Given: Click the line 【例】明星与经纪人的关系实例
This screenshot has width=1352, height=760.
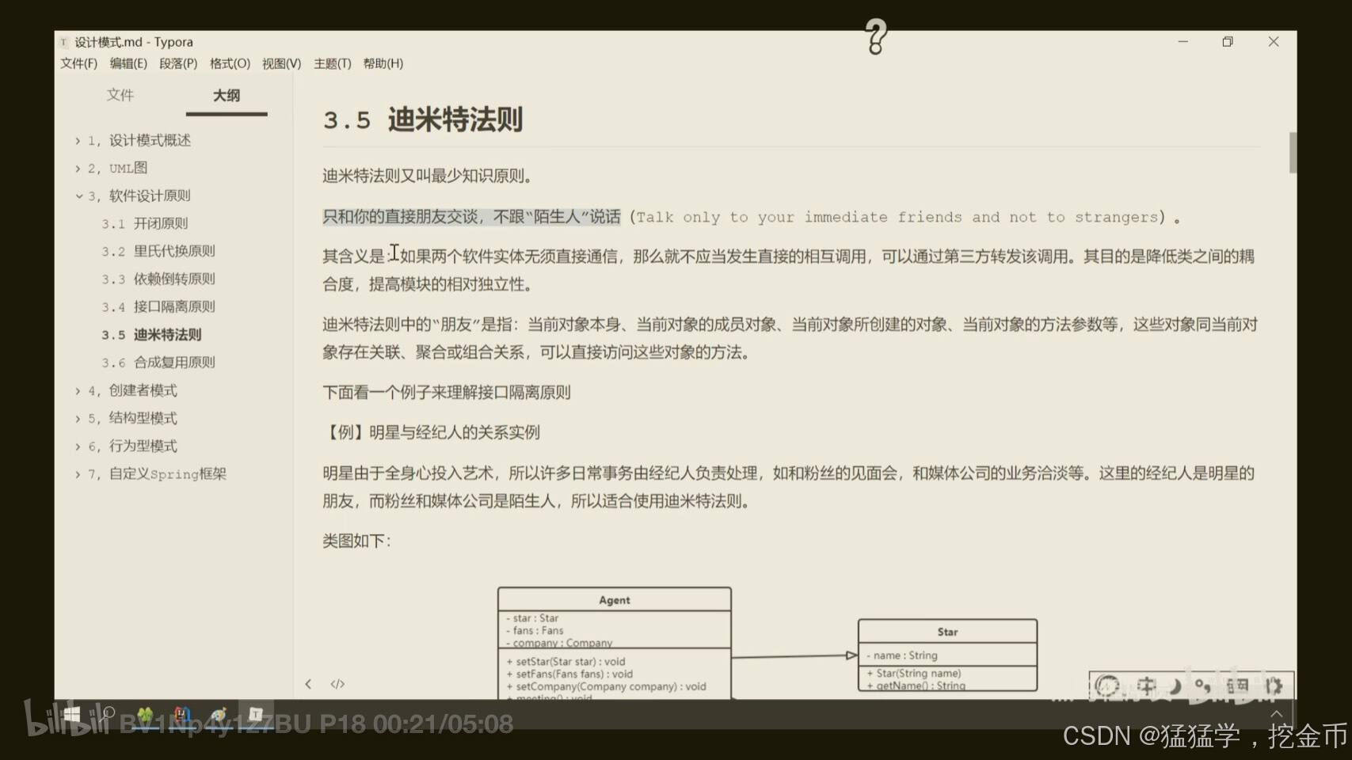Looking at the screenshot, I should pyautogui.click(x=431, y=432).
